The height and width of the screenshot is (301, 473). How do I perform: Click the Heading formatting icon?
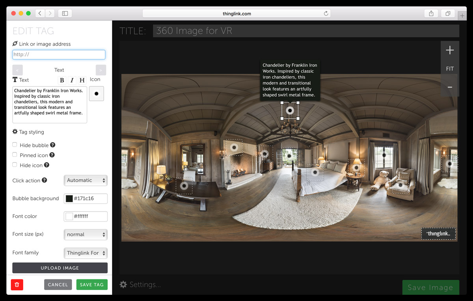(82, 80)
